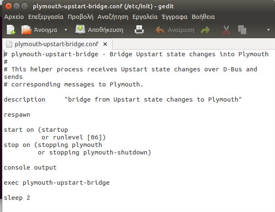The width and height of the screenshot is (275, 212).
Task: Open the Έγγραφα menu
Action: (x=175, y=17)
